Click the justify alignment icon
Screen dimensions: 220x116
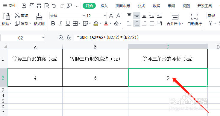pyautogui.click(x=152, y=23)
